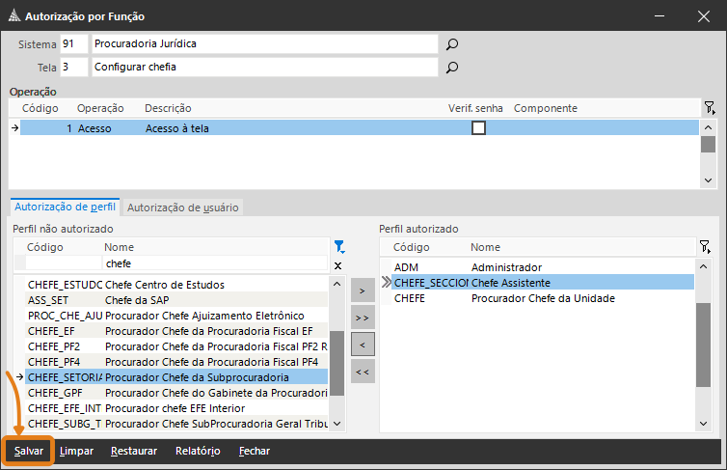Remove selected authorized profile with < button
The image size is (727, 470).
pyautogui.click(x=363, y=344)
